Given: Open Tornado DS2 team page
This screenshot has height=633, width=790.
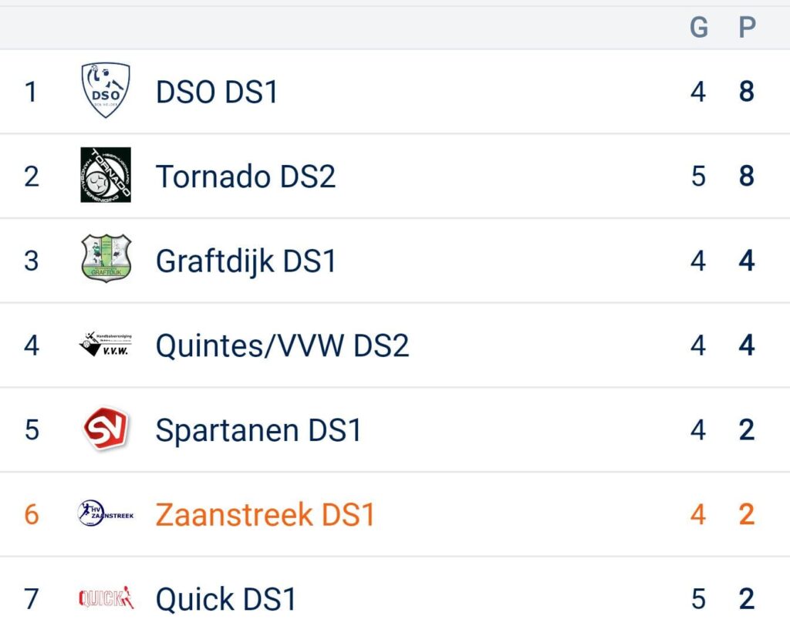Looking at the screenshot, I should (245, 177).
